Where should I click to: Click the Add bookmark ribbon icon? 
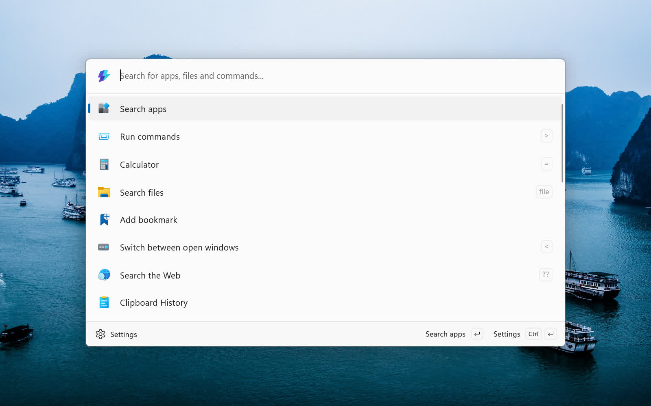click(104, 220)
